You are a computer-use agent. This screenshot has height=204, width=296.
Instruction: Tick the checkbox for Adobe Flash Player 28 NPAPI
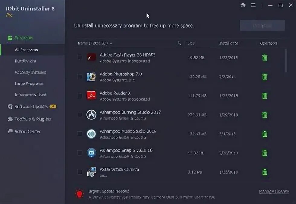coord(80,58)
